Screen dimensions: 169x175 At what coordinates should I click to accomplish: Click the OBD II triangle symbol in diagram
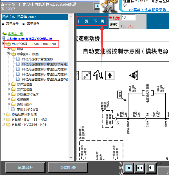[x=134, y=75]
